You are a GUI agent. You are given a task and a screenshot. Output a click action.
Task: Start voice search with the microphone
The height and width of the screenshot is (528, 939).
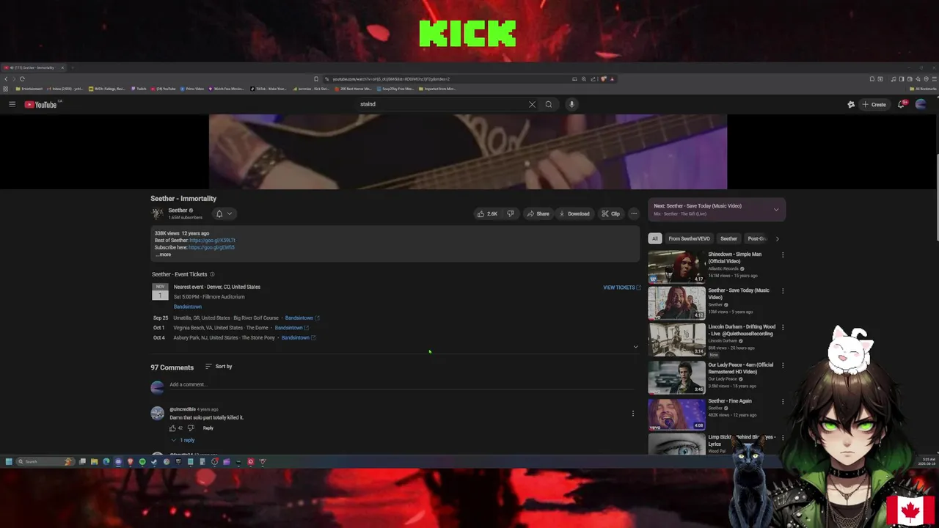coord(571,104)
